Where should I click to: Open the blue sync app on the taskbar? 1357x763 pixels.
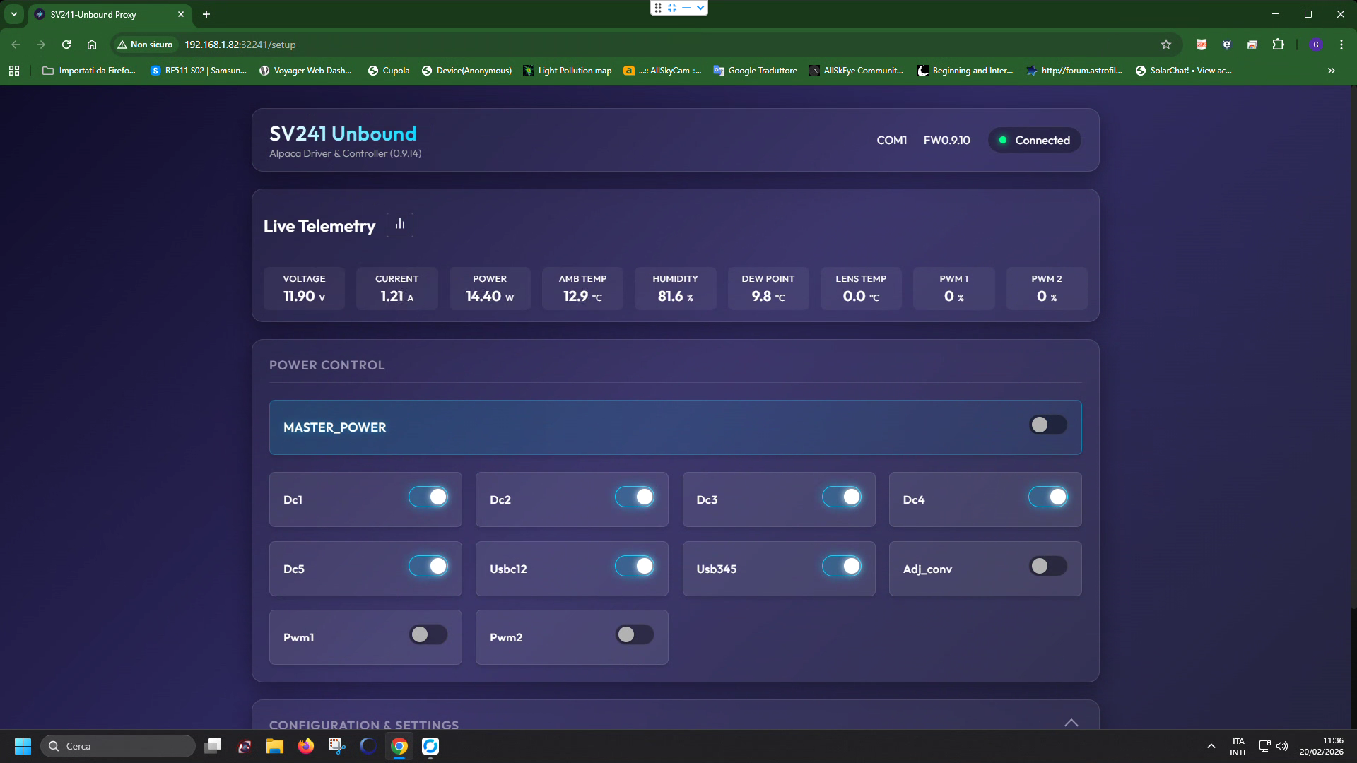pos(430,746)
